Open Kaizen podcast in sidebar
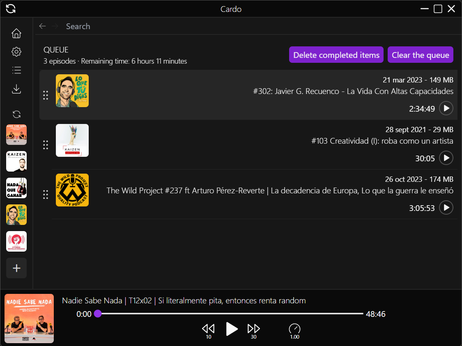 tap(16, 161)
